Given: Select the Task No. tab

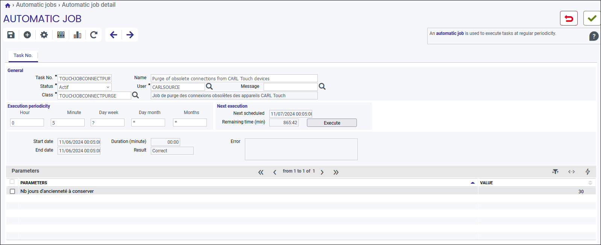Looking at the screenshot, I should tap(23, 56).
